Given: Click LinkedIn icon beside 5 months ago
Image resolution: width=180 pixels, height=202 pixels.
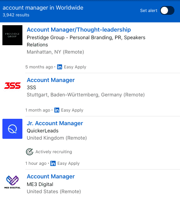Looking at the screenshot, I should [x=60, y=67].
